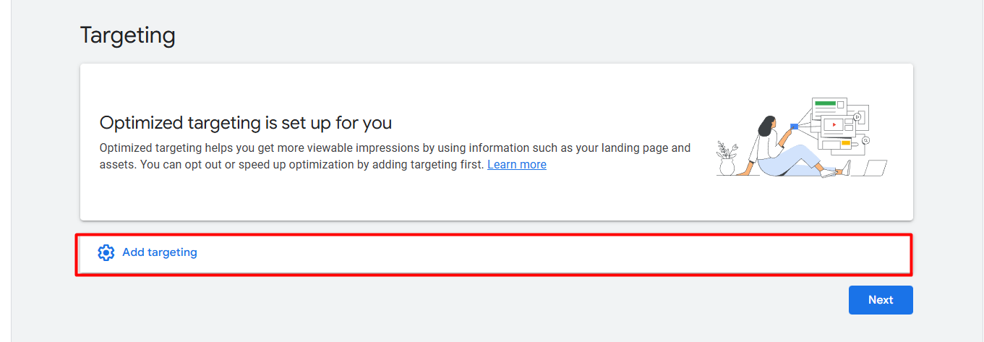Click the red play icon in illustration
The height and width of the screenshot is (342, 984).
pos(834,124)
